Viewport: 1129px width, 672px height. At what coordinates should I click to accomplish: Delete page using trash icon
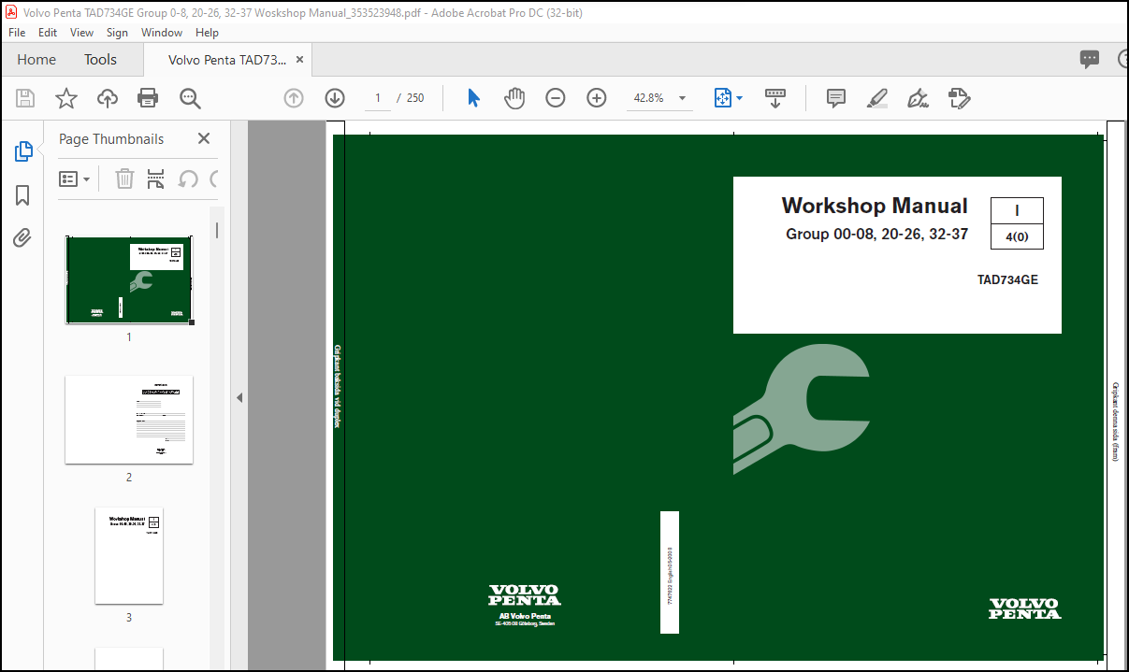pos(124,179)
